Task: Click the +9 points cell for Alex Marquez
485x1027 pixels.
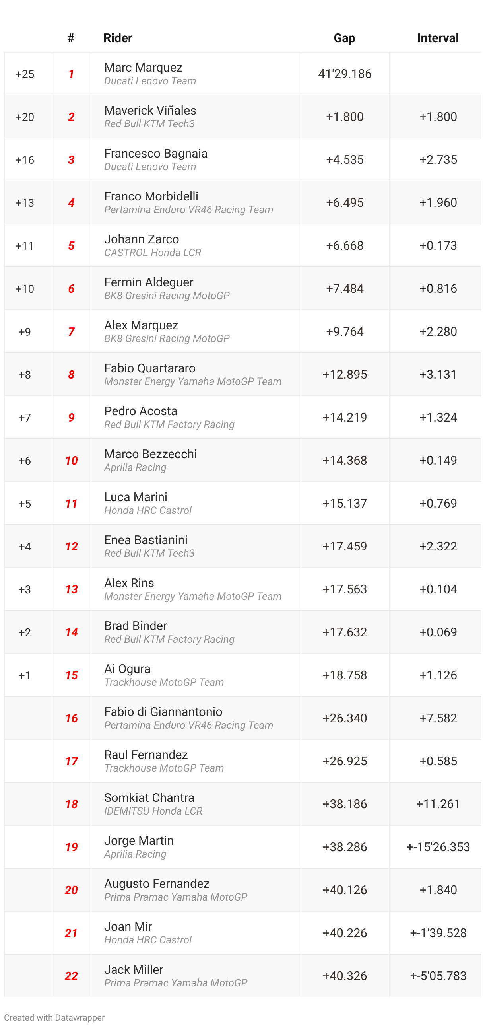Action: click(x=25, y=332)
